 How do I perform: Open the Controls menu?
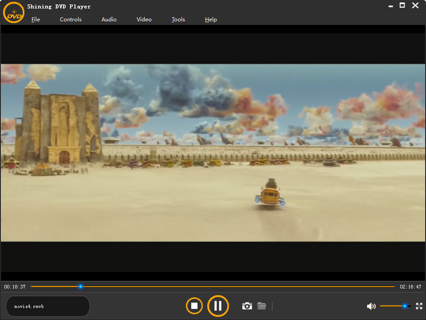click(71, 19)
